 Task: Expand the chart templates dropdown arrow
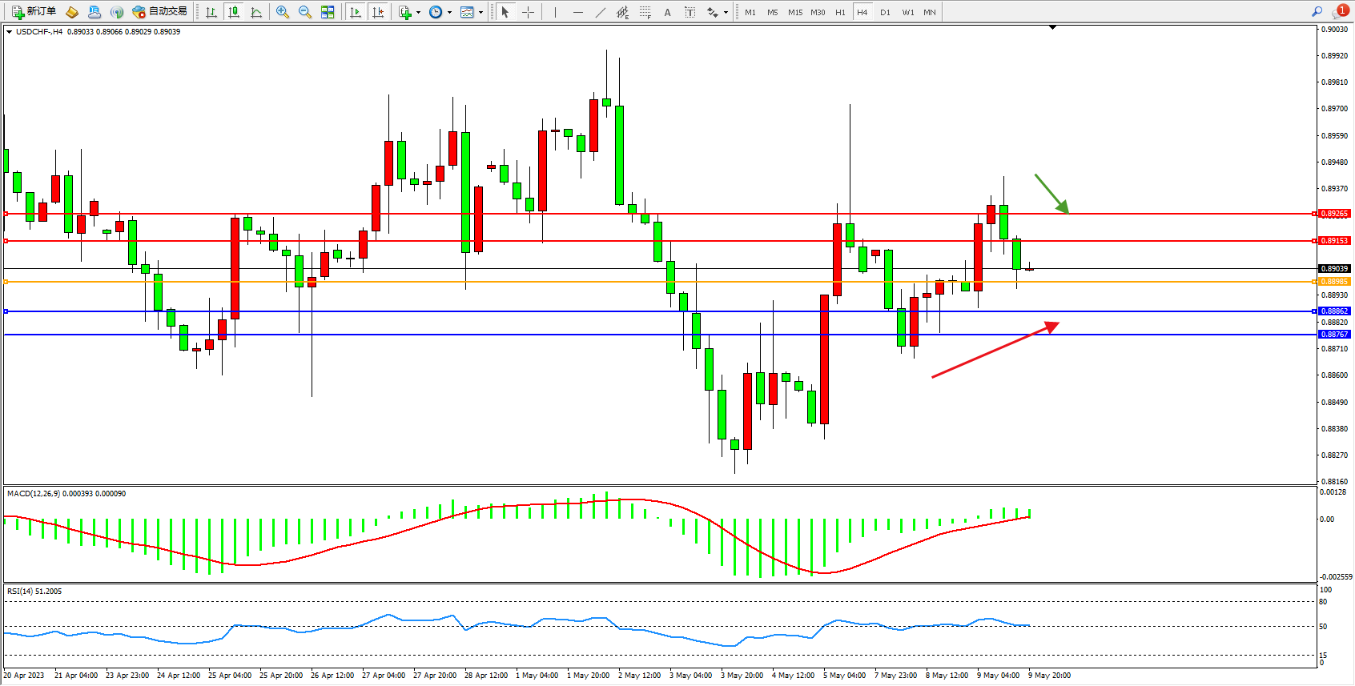coord(480,12)
